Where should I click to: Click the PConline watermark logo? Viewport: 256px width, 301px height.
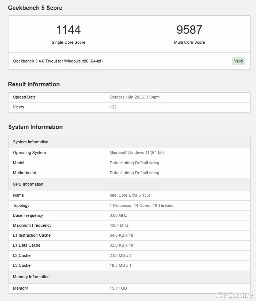(x=234, y=295)
